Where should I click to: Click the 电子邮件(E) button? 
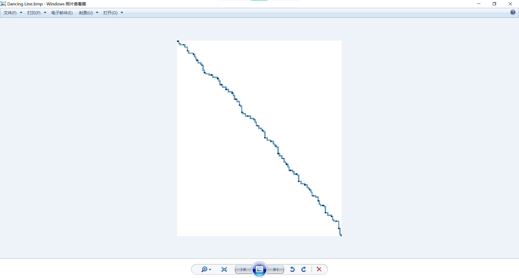tap(62, 13)
